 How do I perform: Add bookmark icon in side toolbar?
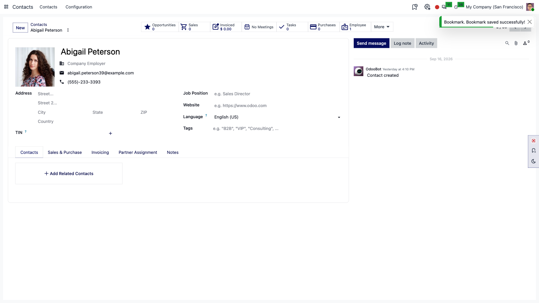[x=534, y=151]
